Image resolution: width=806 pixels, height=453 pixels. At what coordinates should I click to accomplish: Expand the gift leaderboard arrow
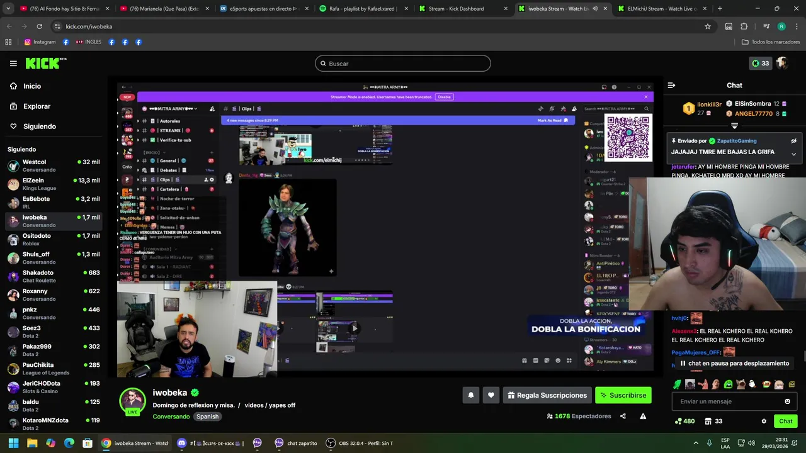tap(734, 126)
